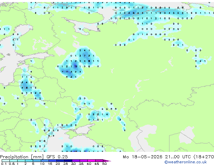This screenshot has height=165, width=214.
Task: Click the '13' precipitation value on the map
Action: (x=76, y=66)
